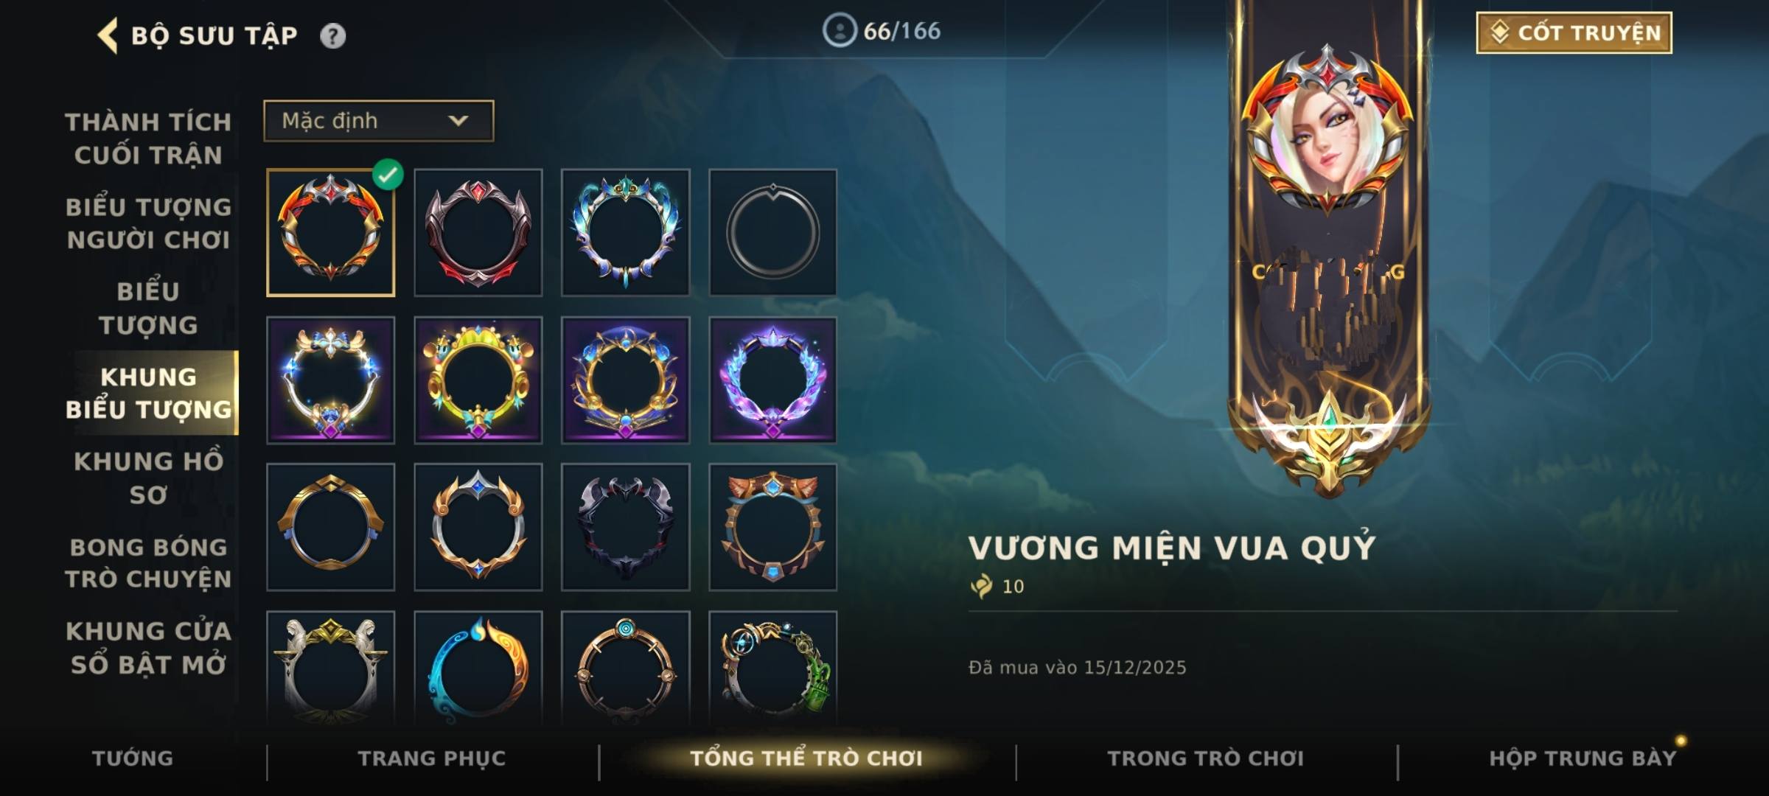Screen dimensions: 1769x796
Task: Switch to the Trang Phục tab
Action: click(x=432, y=758)
